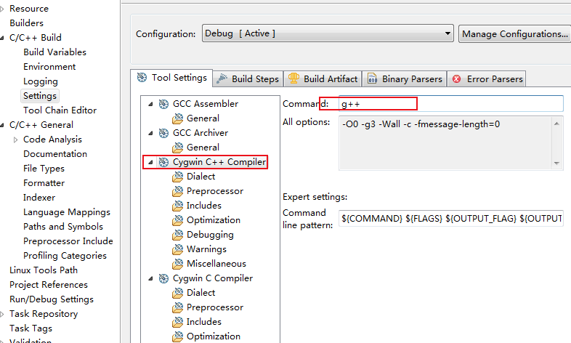Click the Cygwin C++ Compiler tool icon

pyautogui.click(x=163, y=162)
